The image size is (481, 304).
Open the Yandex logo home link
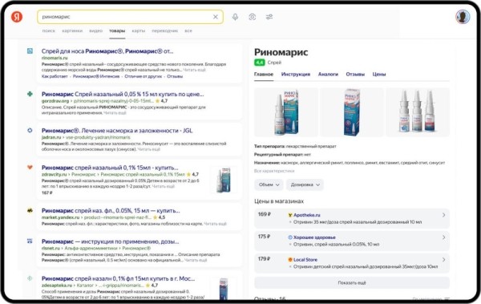(x=17, y=17)
